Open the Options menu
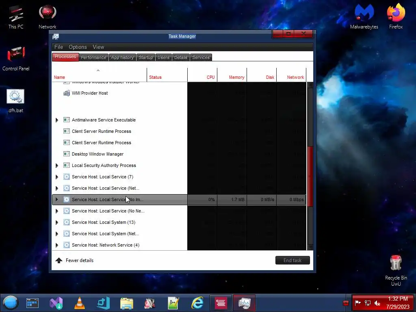 tap(78, 47)
